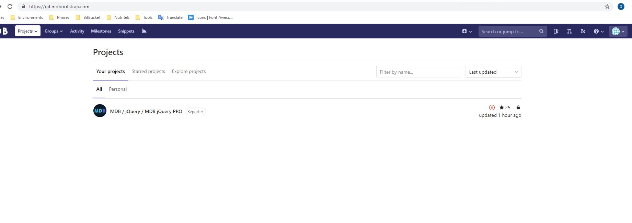Click the private project lock icon
Screen dimensions: 632x223
click(x=518, y=108)
